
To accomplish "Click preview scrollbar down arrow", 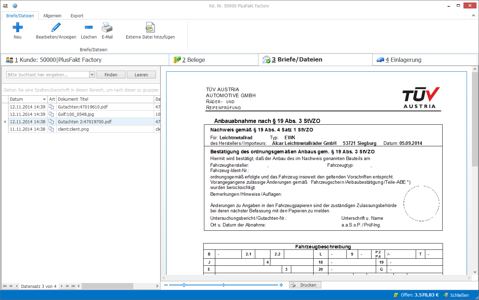I will (x=475, y=272).
